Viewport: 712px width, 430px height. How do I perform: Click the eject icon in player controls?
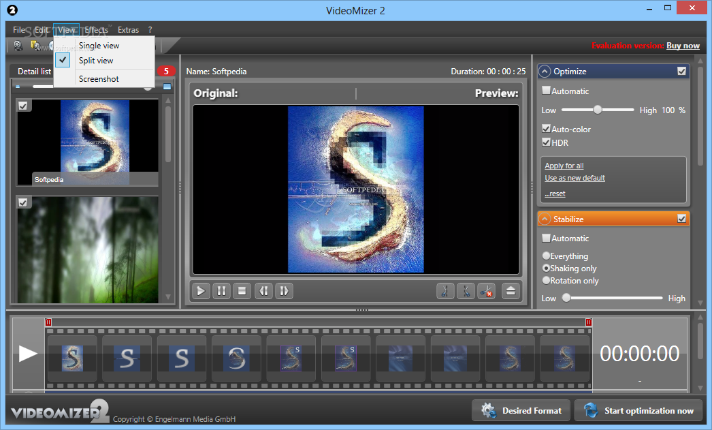511,291
